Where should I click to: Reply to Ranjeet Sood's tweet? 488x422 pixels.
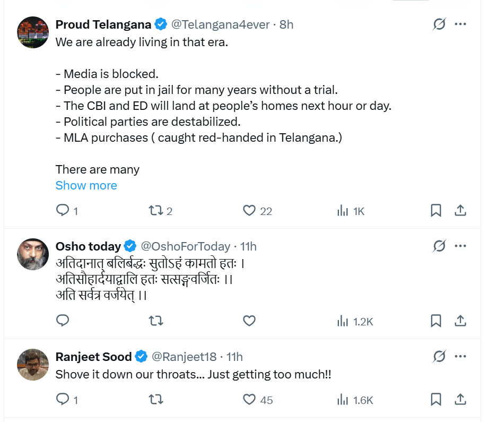(x=63, y=399)
